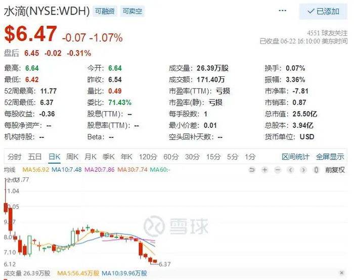Open the three-dots more options menu
The width and height of the screenshot is (354, 280).
[x=282, y=11]
